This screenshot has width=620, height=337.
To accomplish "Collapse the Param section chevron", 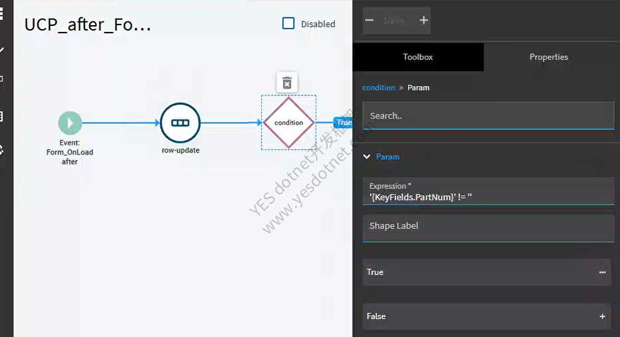I will pos(367,157).
